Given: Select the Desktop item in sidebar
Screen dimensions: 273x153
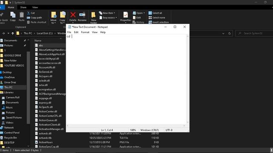Looking at the screenshot, I should pyautogui.click(x=7, y=72).
